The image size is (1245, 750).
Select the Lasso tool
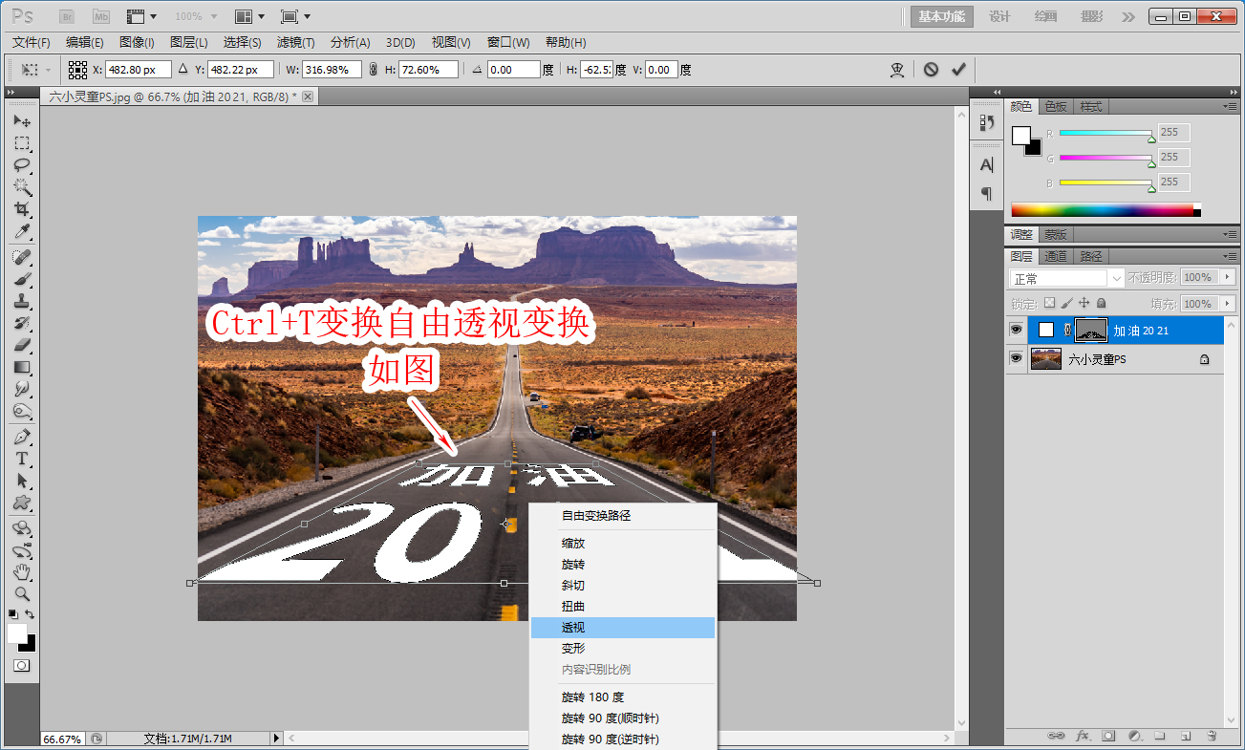pyautogui.click(x=22, y=165)
